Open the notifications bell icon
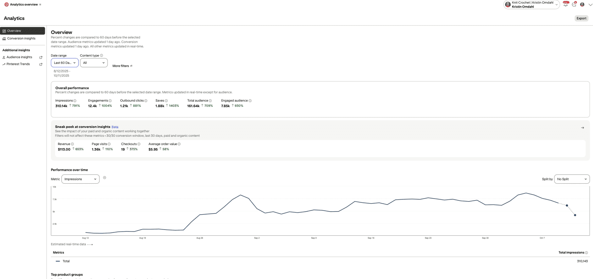Image resolution: width=593 pixels, height=279 pixels. pos(565,5)
